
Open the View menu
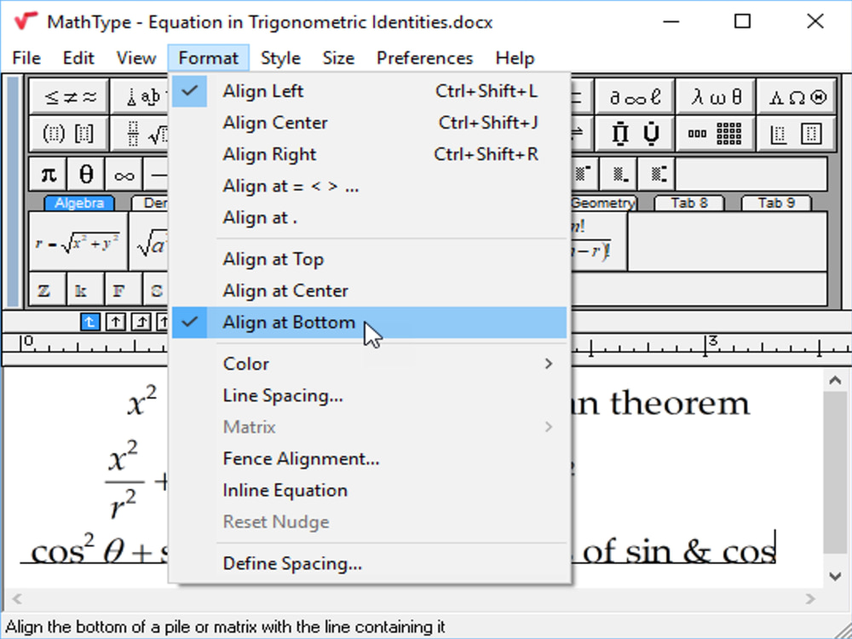pos(135,58)
